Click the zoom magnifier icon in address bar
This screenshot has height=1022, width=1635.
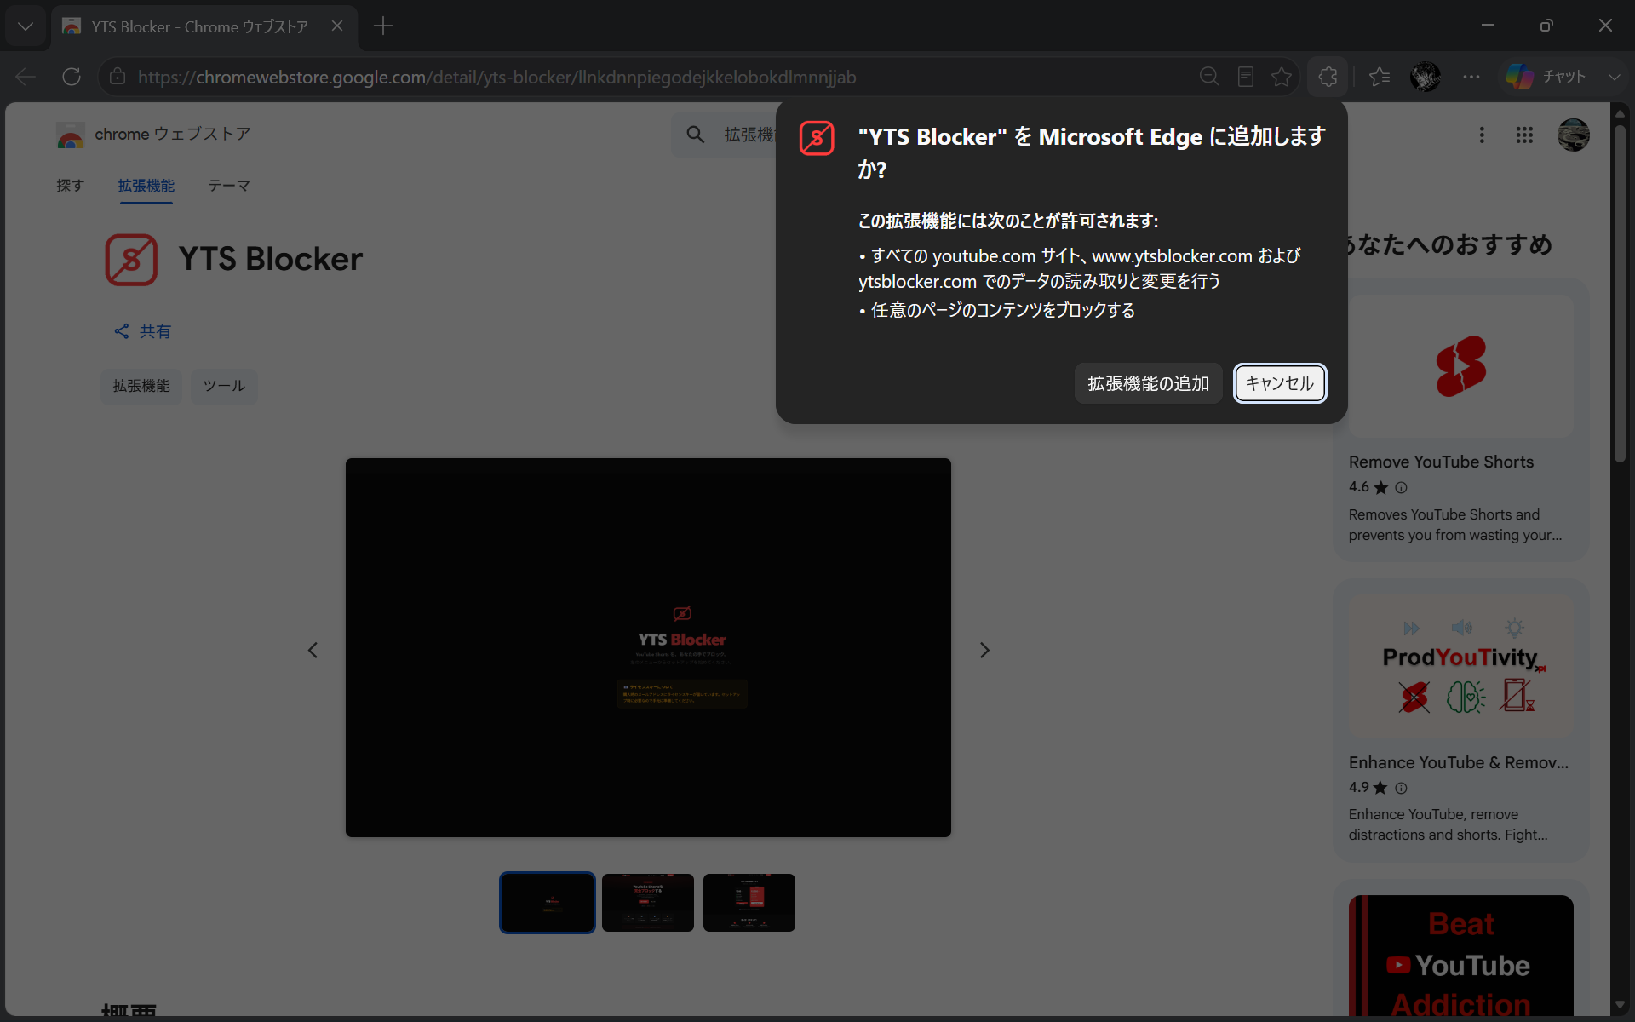pos(1209,77)
